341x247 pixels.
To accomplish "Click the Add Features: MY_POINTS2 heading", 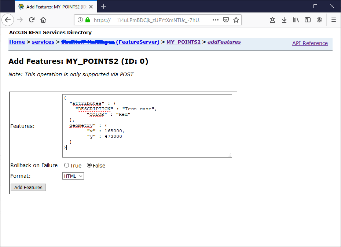I will 78,61.
